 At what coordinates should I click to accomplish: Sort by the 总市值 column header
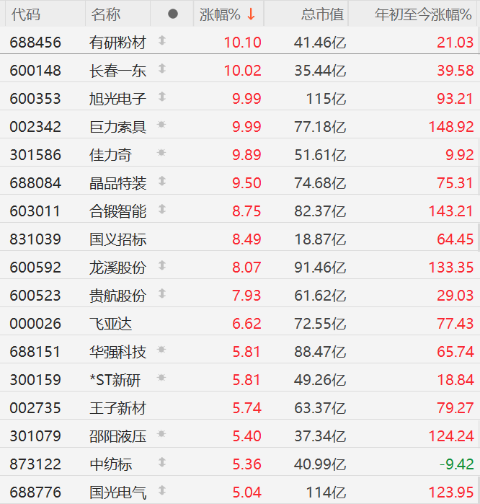click(322, 14)
